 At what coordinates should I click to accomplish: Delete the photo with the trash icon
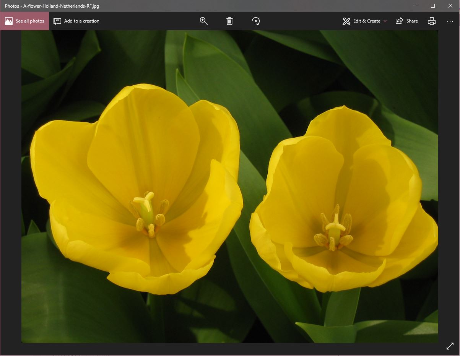pos(229,21)
